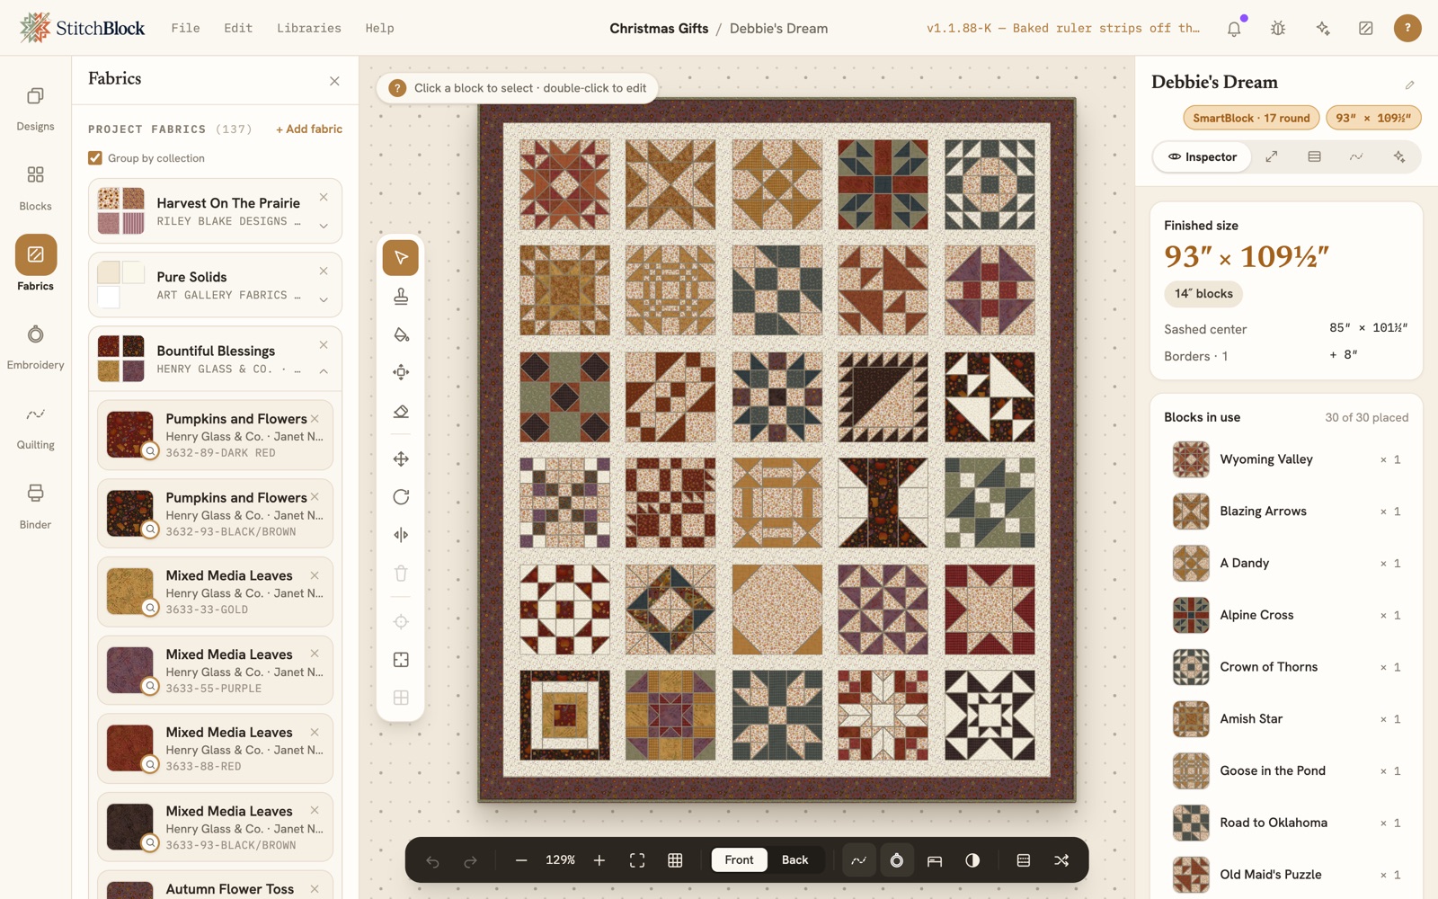1438x899 pixels.
Task: Select the paint bucket fill tool
Action: pyautogui.click(x=401, y=334)
